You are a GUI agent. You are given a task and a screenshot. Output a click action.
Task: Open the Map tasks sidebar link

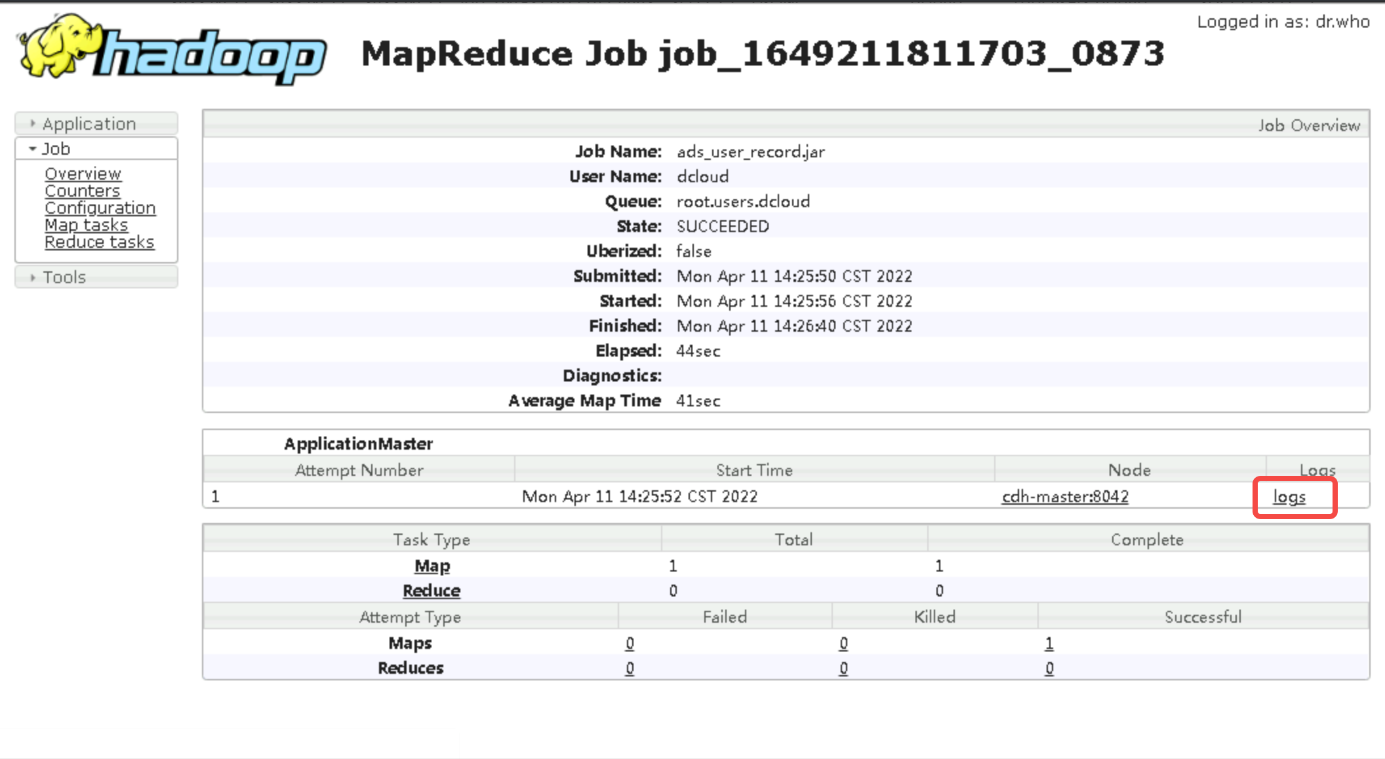pyautogui.click(x=86, y=225)
